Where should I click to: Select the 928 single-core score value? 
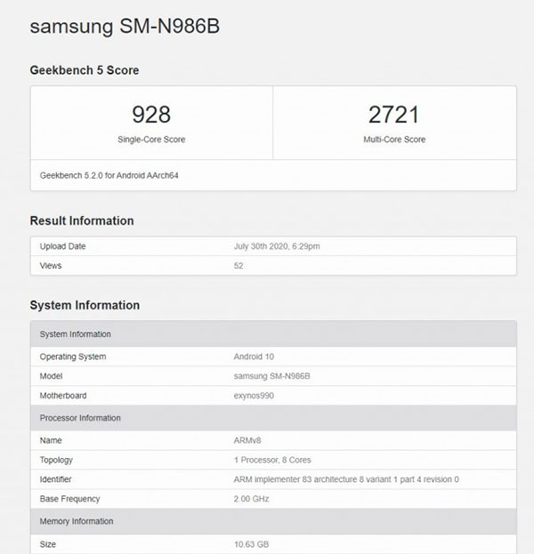pyautogui.click(x=151, y=115)
